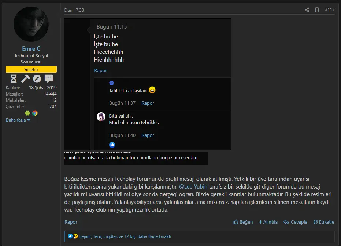The width and height of the screenshot is (341, 246).
Task: Open the permalink #117
Action: 330,10
